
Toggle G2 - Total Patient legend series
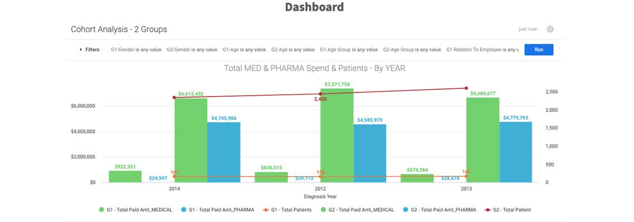[x=507, y=210]
